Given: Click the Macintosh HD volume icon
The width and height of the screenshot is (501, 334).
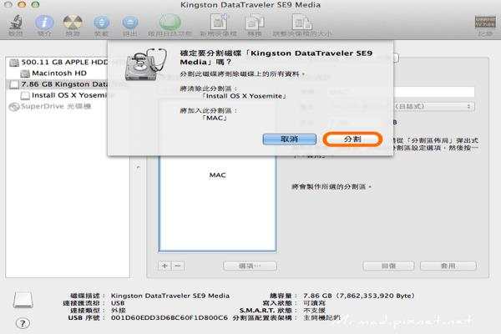Looking at the screenshot, I should tap(25, 73).
